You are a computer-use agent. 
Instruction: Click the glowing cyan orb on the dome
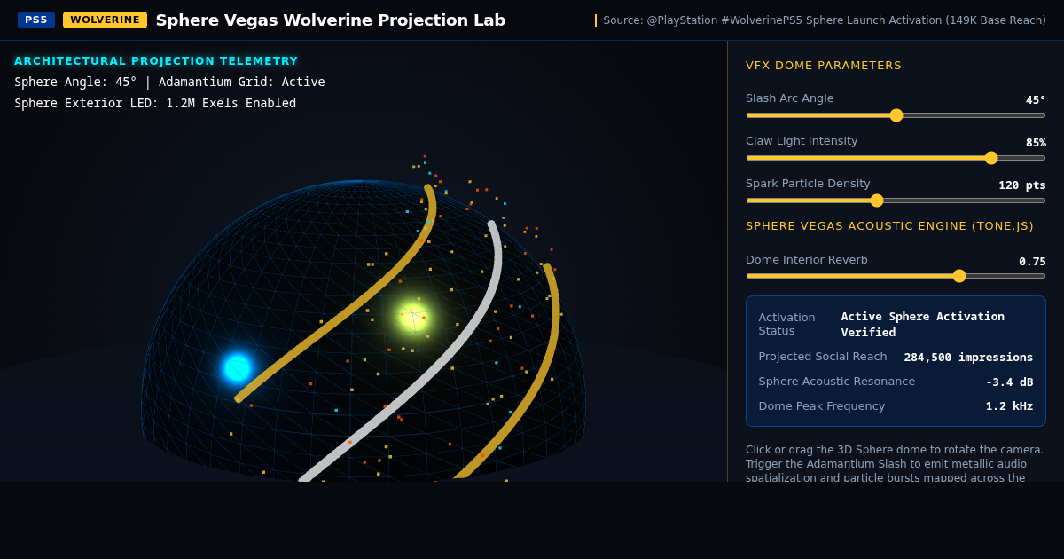click(x=237, y=367)
